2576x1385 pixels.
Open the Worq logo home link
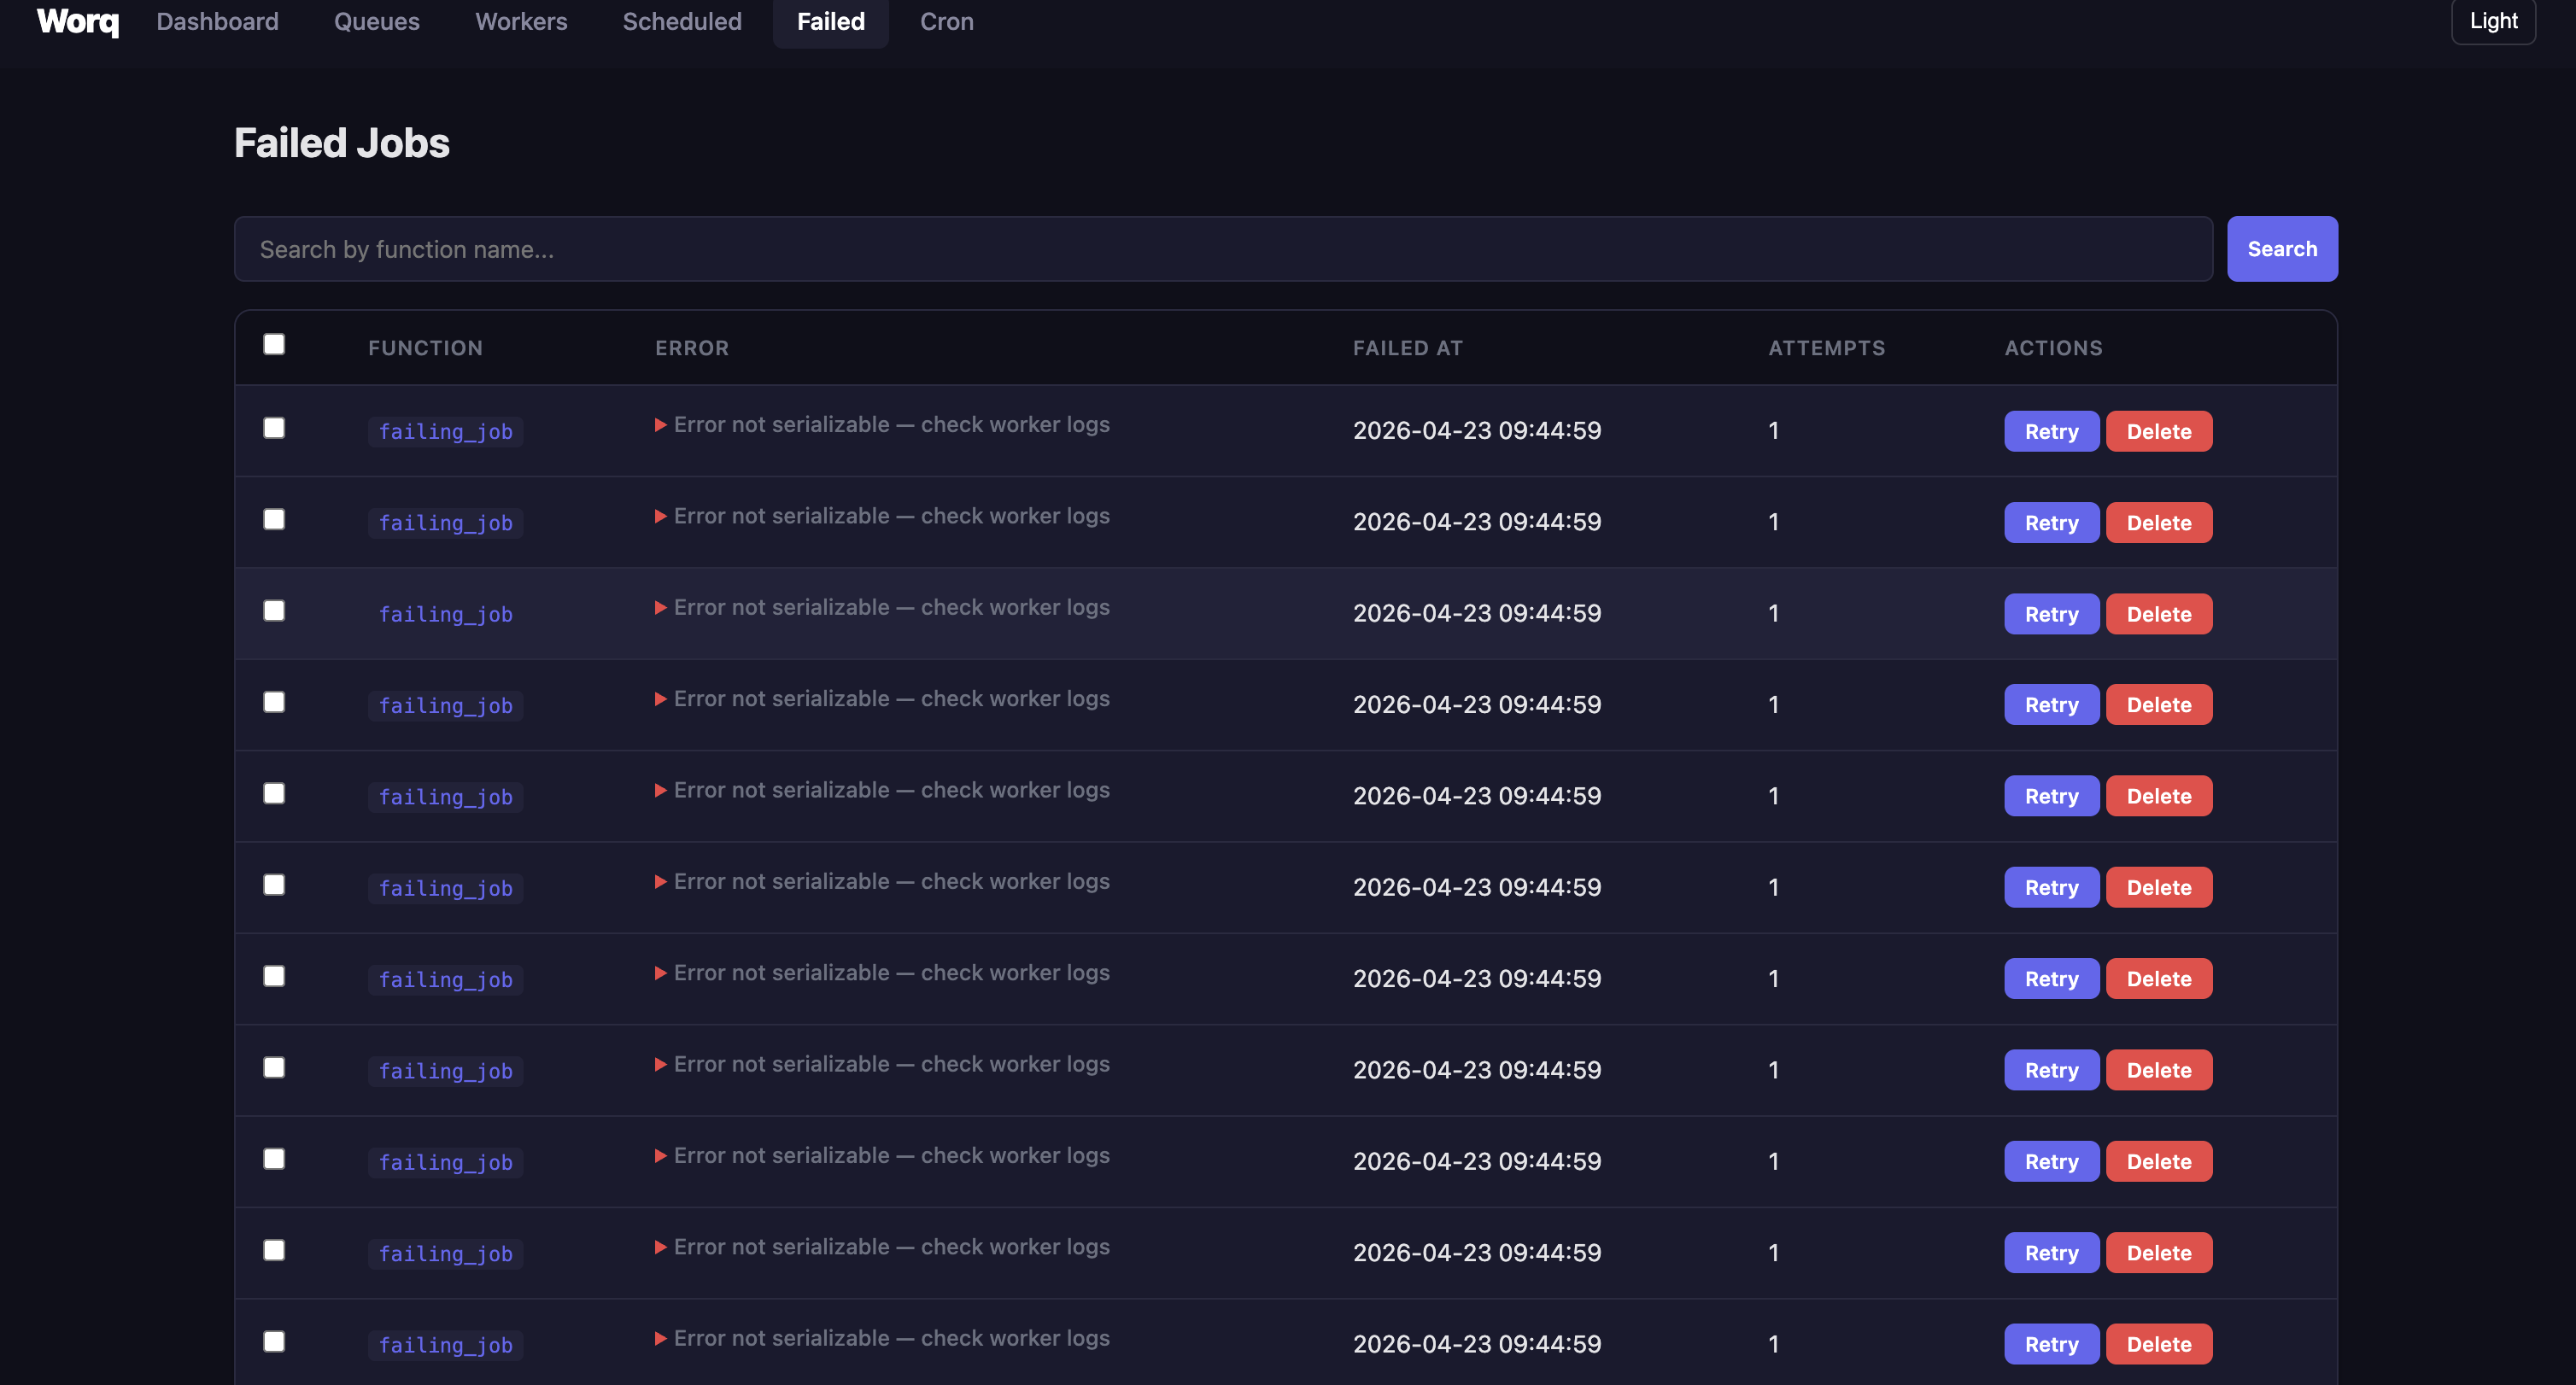tap(77, 21)
